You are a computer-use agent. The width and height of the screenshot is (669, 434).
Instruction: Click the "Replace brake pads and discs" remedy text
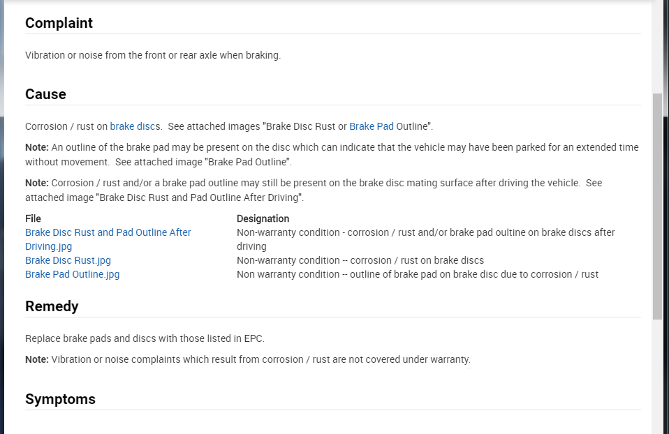coord(145,338)
